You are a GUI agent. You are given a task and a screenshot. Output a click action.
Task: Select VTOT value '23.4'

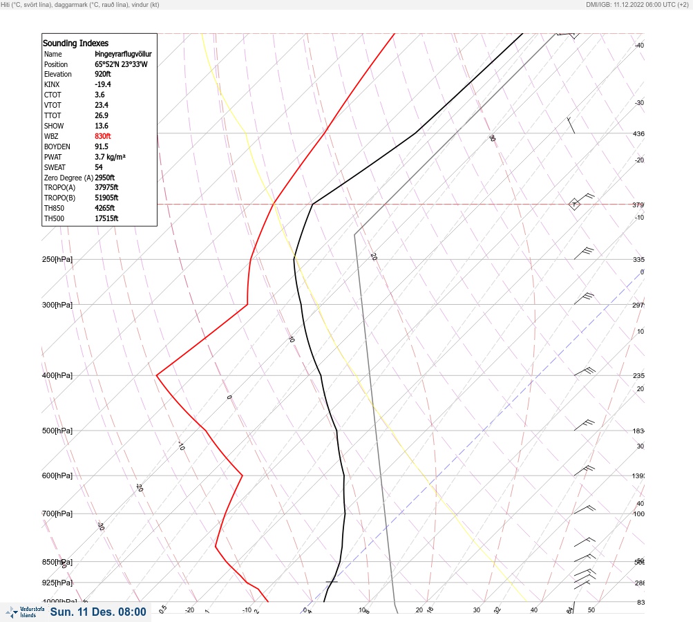pyautogui.click(x=102, y=105)
